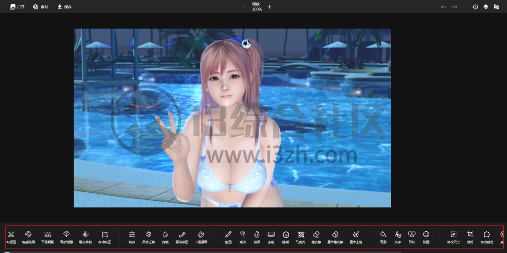507x253 pixels.
Task: Redo the last undone edit
Action: [454, 7]
